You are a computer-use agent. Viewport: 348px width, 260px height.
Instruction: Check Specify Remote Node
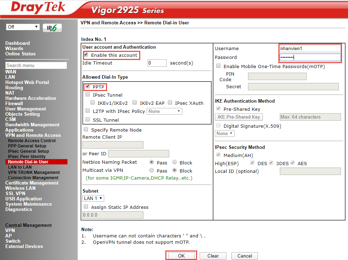coord(86,129)
